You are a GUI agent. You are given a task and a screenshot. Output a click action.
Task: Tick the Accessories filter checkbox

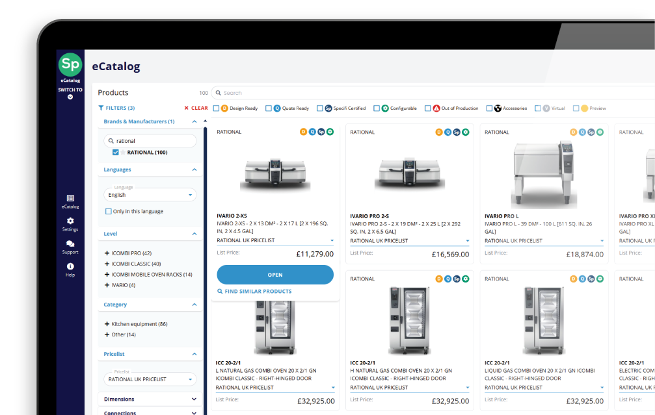(489, 108)
